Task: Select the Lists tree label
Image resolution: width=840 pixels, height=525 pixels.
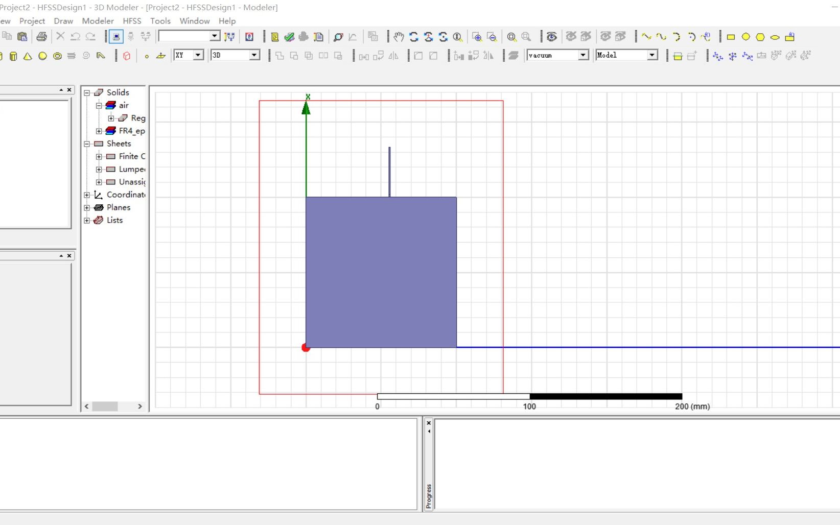Action: click(115, 220)
